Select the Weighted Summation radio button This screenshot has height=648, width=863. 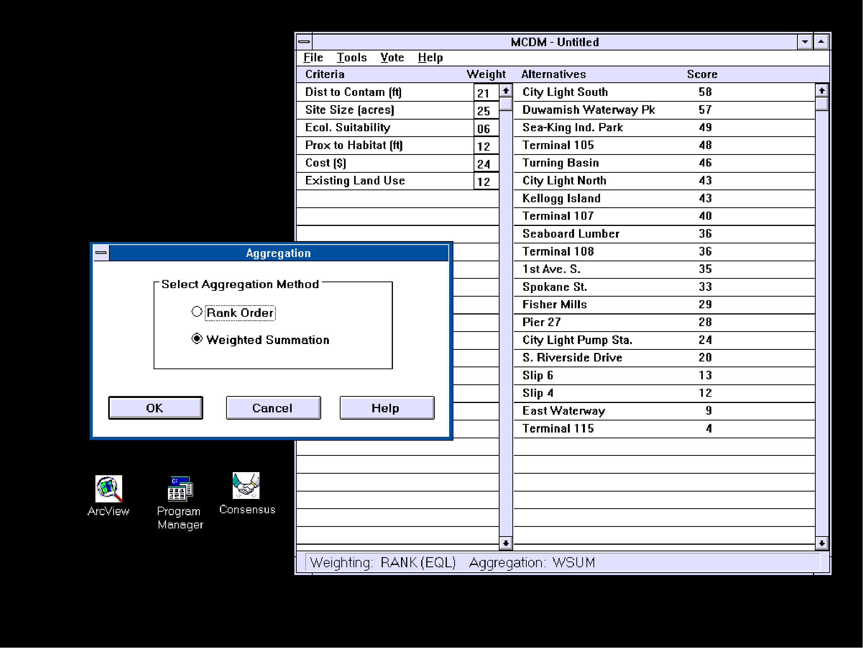197,339
